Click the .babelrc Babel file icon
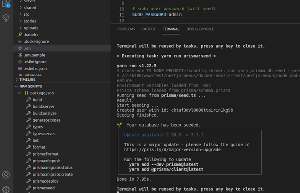Image resolution: width=300 pixels, height=193 pixels. coord(20,35)
